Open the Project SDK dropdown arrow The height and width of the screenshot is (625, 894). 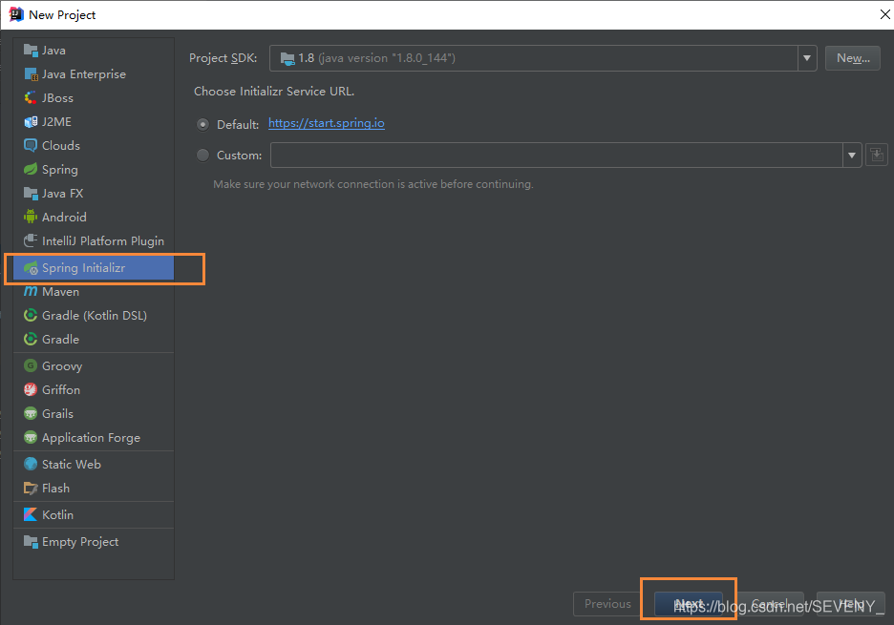pyautogui.click(x=807, y=58)
